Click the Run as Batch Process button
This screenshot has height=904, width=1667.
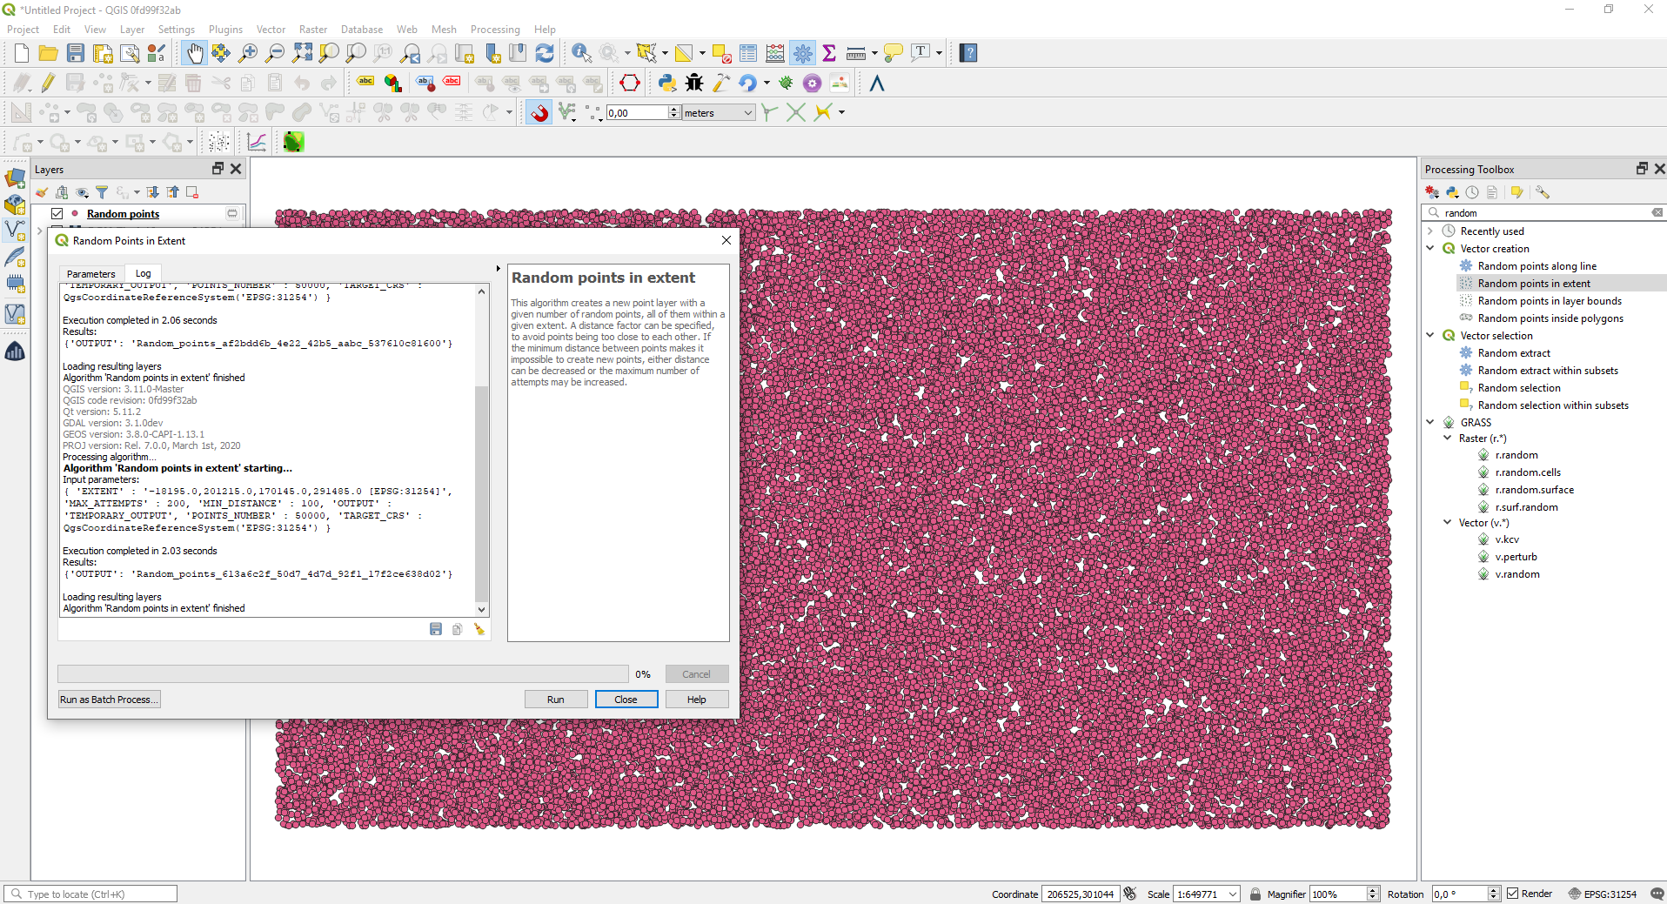click(109, 700)
